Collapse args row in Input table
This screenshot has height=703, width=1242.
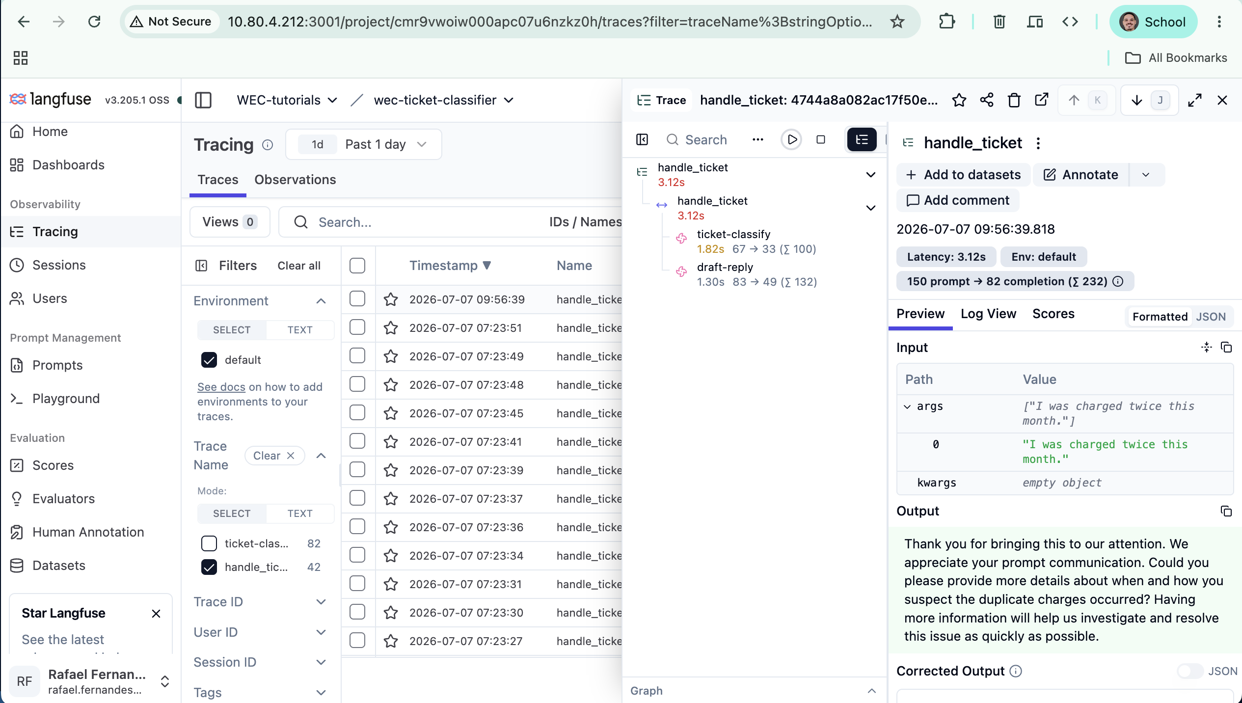[907, 406]
